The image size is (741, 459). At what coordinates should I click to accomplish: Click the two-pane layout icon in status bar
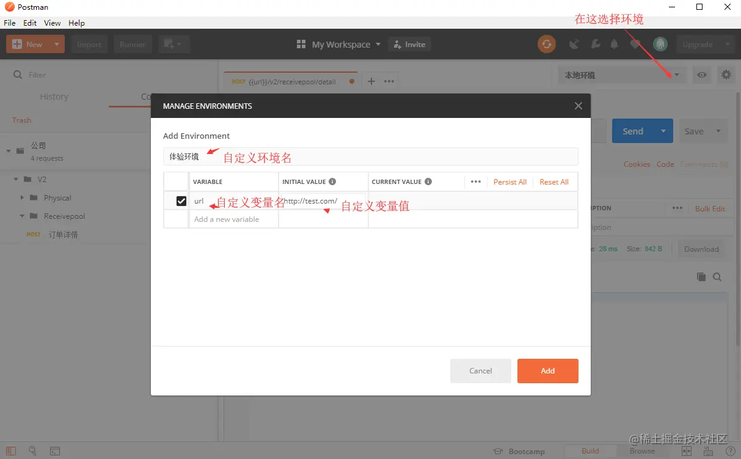click(687, 451)
